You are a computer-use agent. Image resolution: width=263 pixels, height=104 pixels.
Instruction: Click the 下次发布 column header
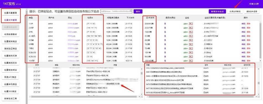pos(130,18)
